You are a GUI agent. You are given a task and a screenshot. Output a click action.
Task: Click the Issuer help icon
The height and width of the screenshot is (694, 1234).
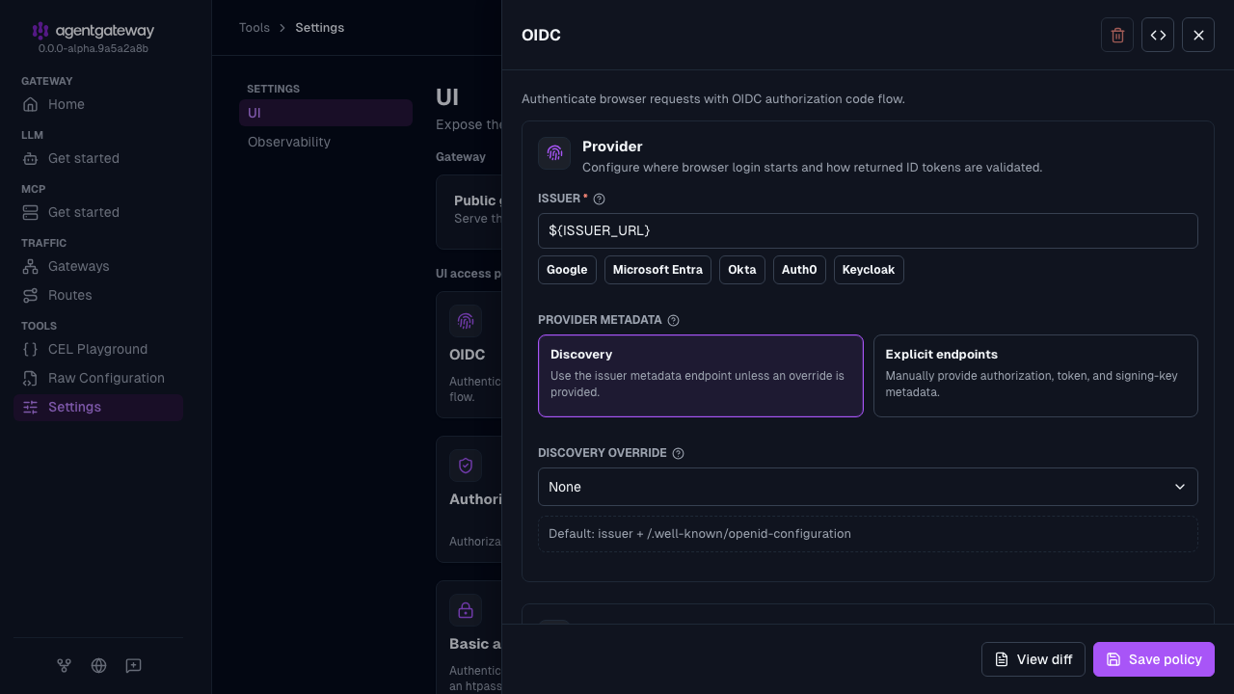click(x=599, y=199)
